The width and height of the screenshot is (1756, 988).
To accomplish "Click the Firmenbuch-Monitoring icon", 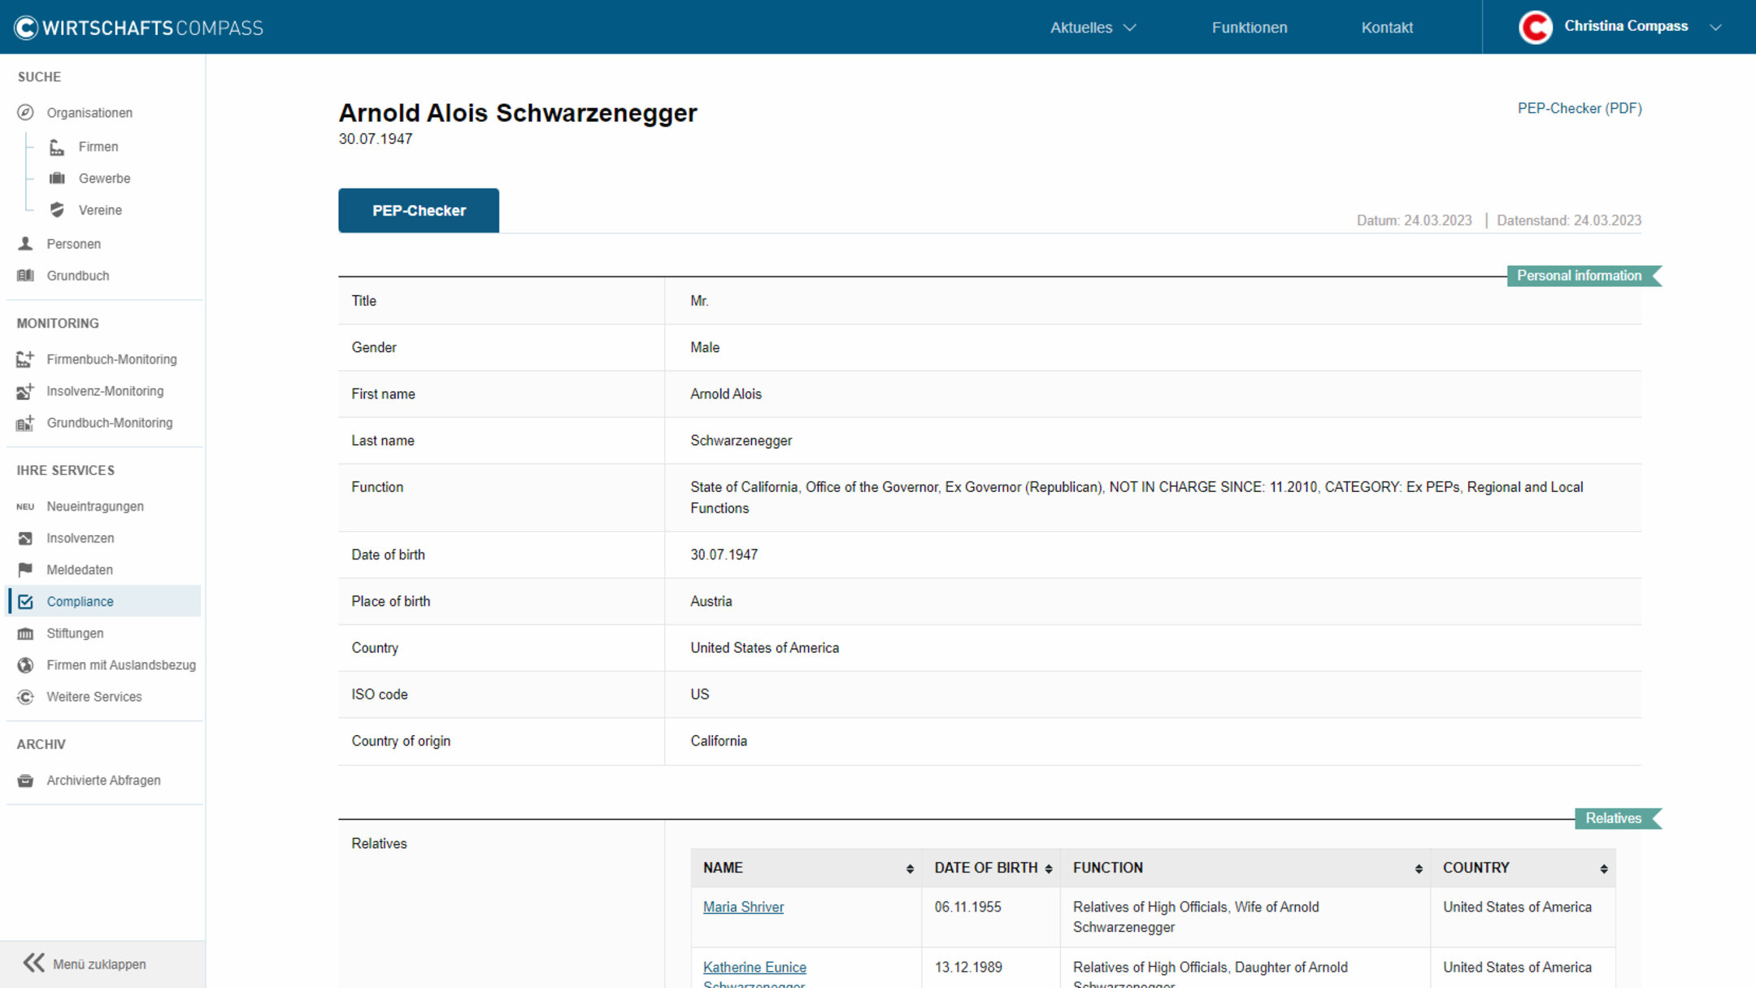I will coord(25,359).
